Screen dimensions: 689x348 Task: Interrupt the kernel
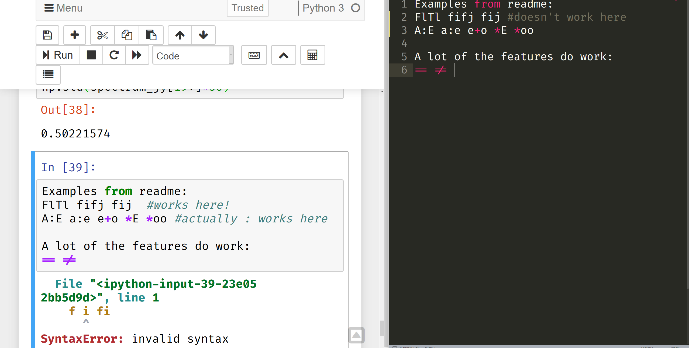click(x=91, y=55)
